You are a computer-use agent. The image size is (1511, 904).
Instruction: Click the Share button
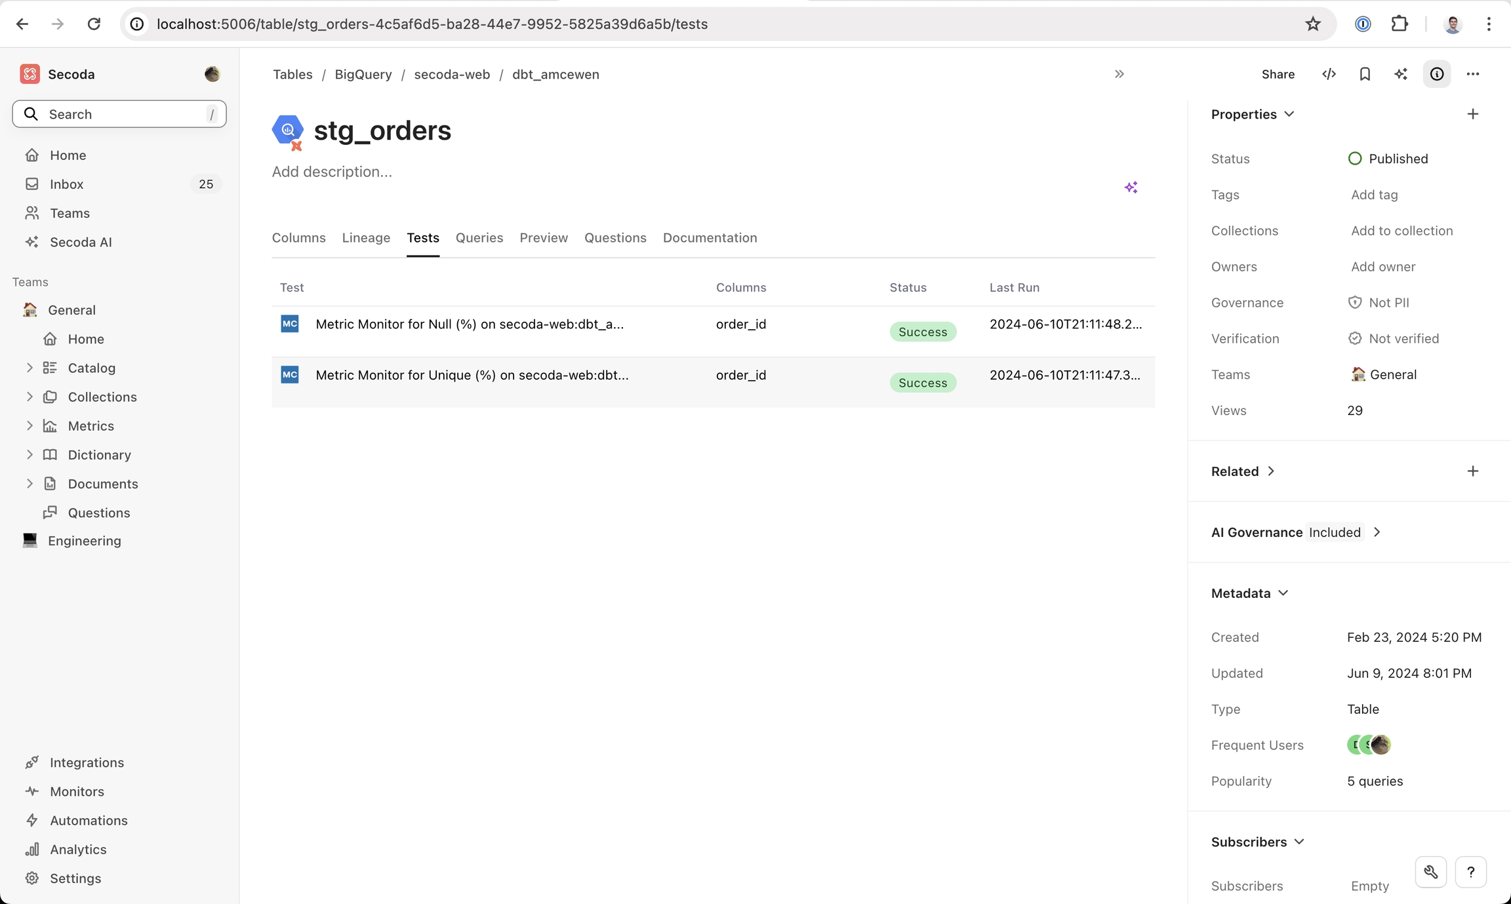tap(1278, 74)
